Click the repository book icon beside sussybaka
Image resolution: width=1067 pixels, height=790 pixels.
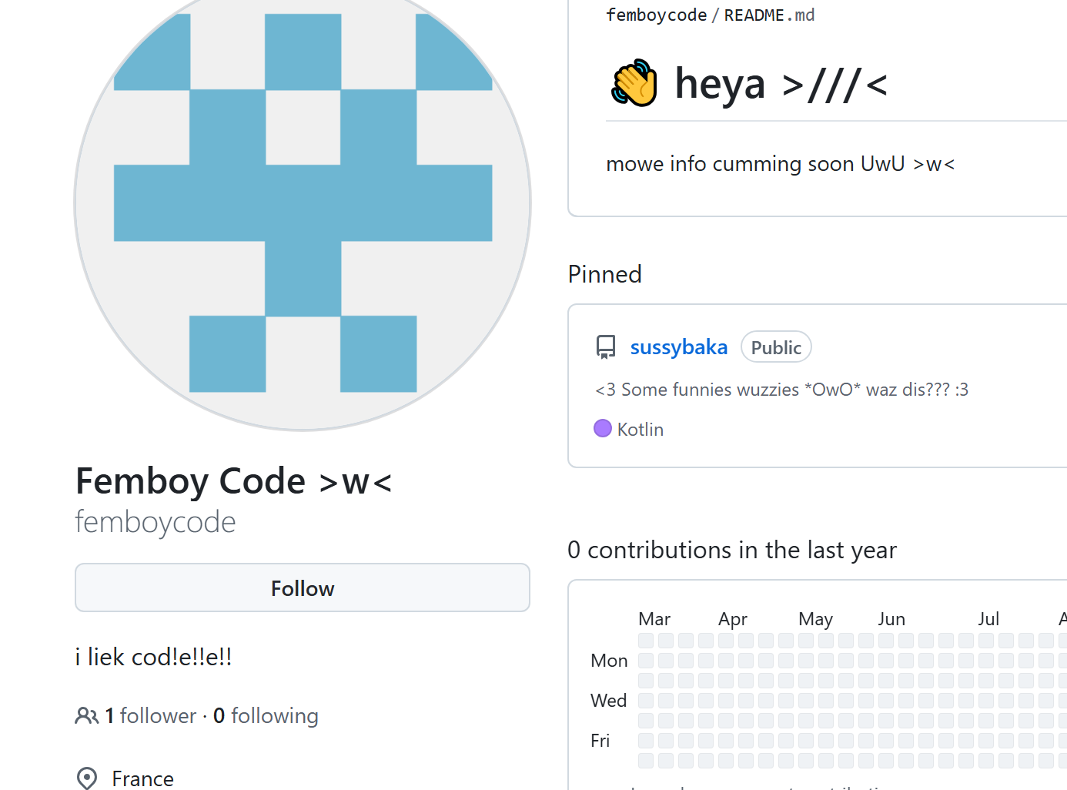tap(606, 346)
